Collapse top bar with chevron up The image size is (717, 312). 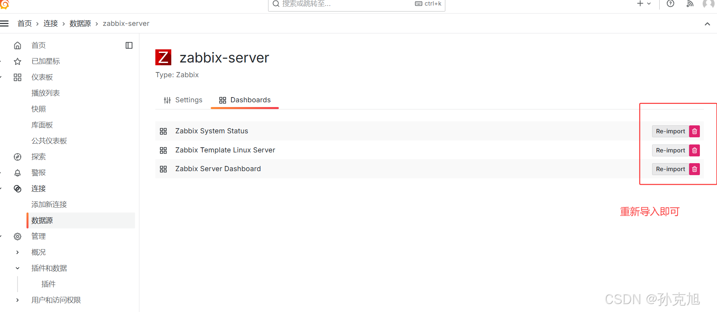(x=707, y=24)
